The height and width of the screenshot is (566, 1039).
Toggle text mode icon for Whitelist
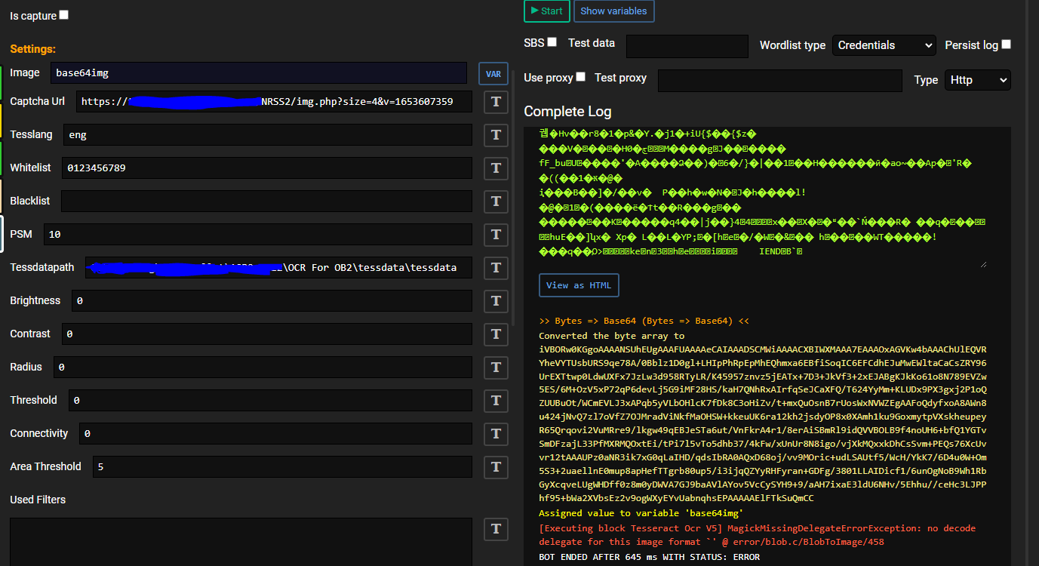click(x=496, y=168)
